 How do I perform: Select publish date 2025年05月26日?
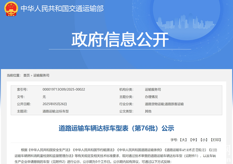[x=55, y=104]
